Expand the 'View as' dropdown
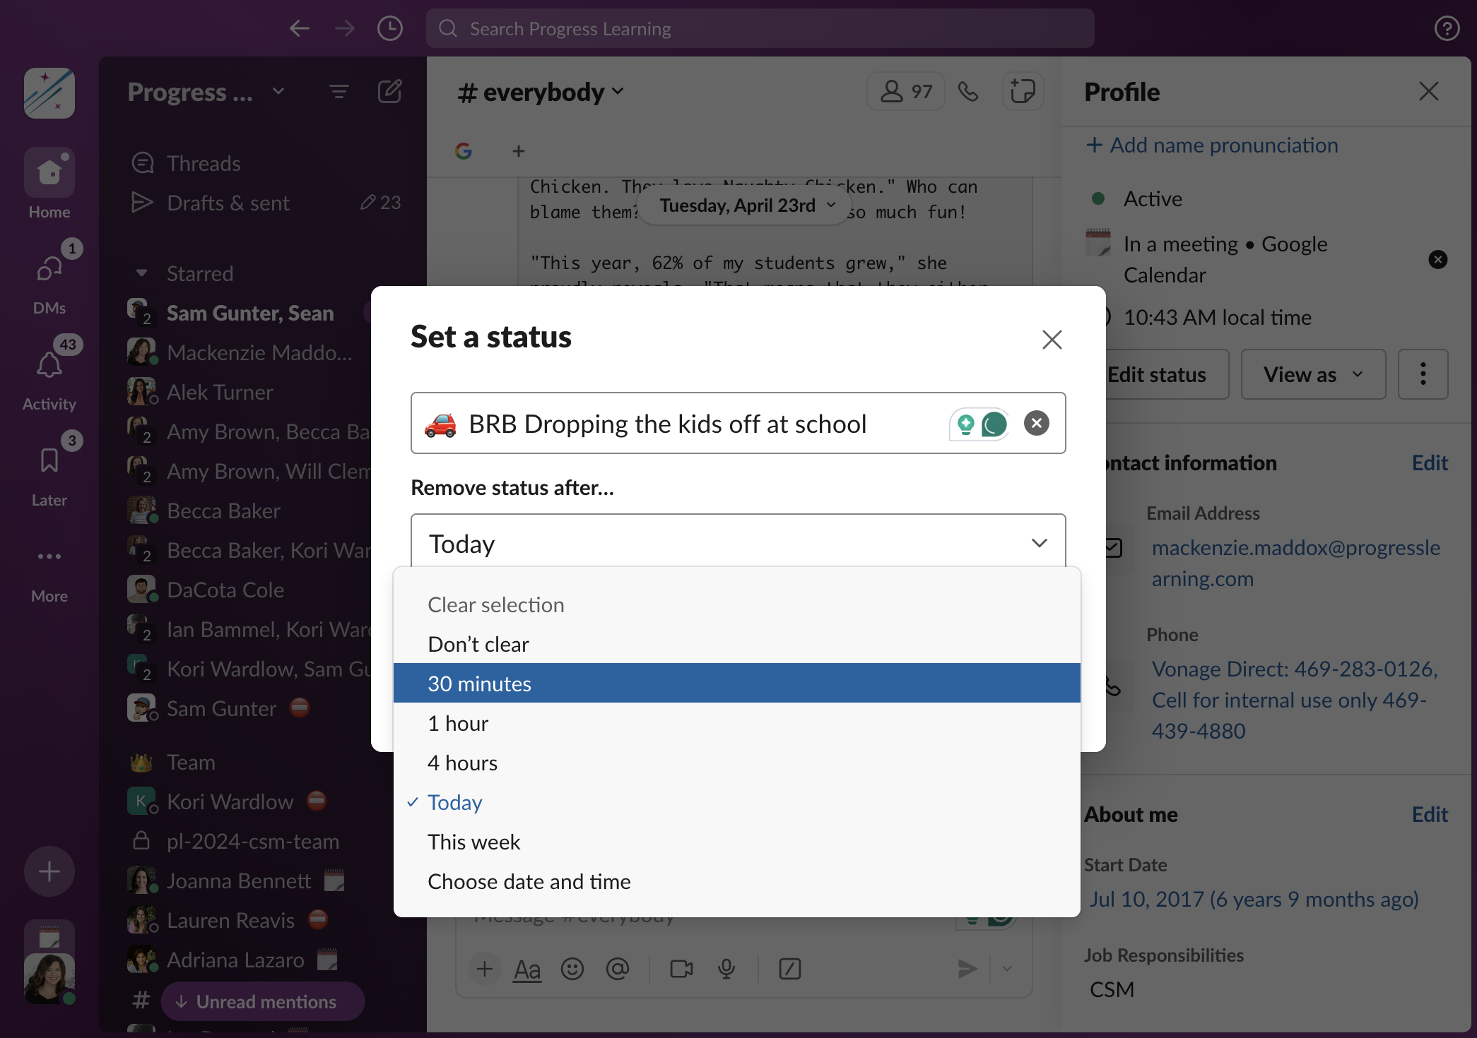Screen dimensions: 1477x1038 [1313, 374]
